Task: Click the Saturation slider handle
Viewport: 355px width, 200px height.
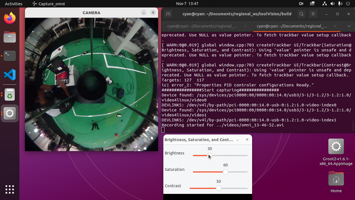Action: [x=225, y=172]
